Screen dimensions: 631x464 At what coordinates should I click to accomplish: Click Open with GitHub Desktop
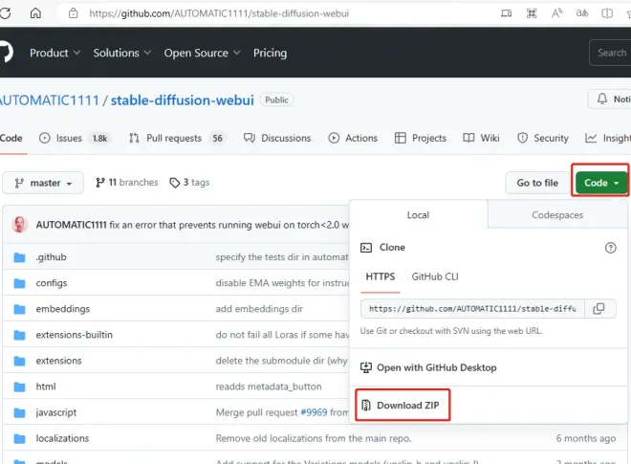pyautogui.click(x=428, y=367)
